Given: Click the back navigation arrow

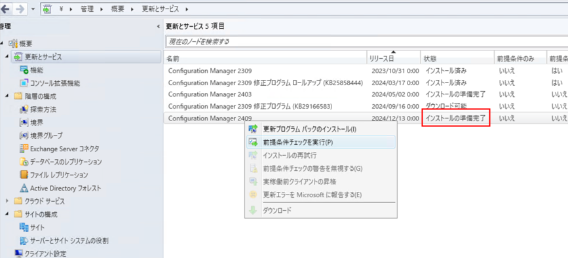Looking at the screenshot, I should pos(5,9).
